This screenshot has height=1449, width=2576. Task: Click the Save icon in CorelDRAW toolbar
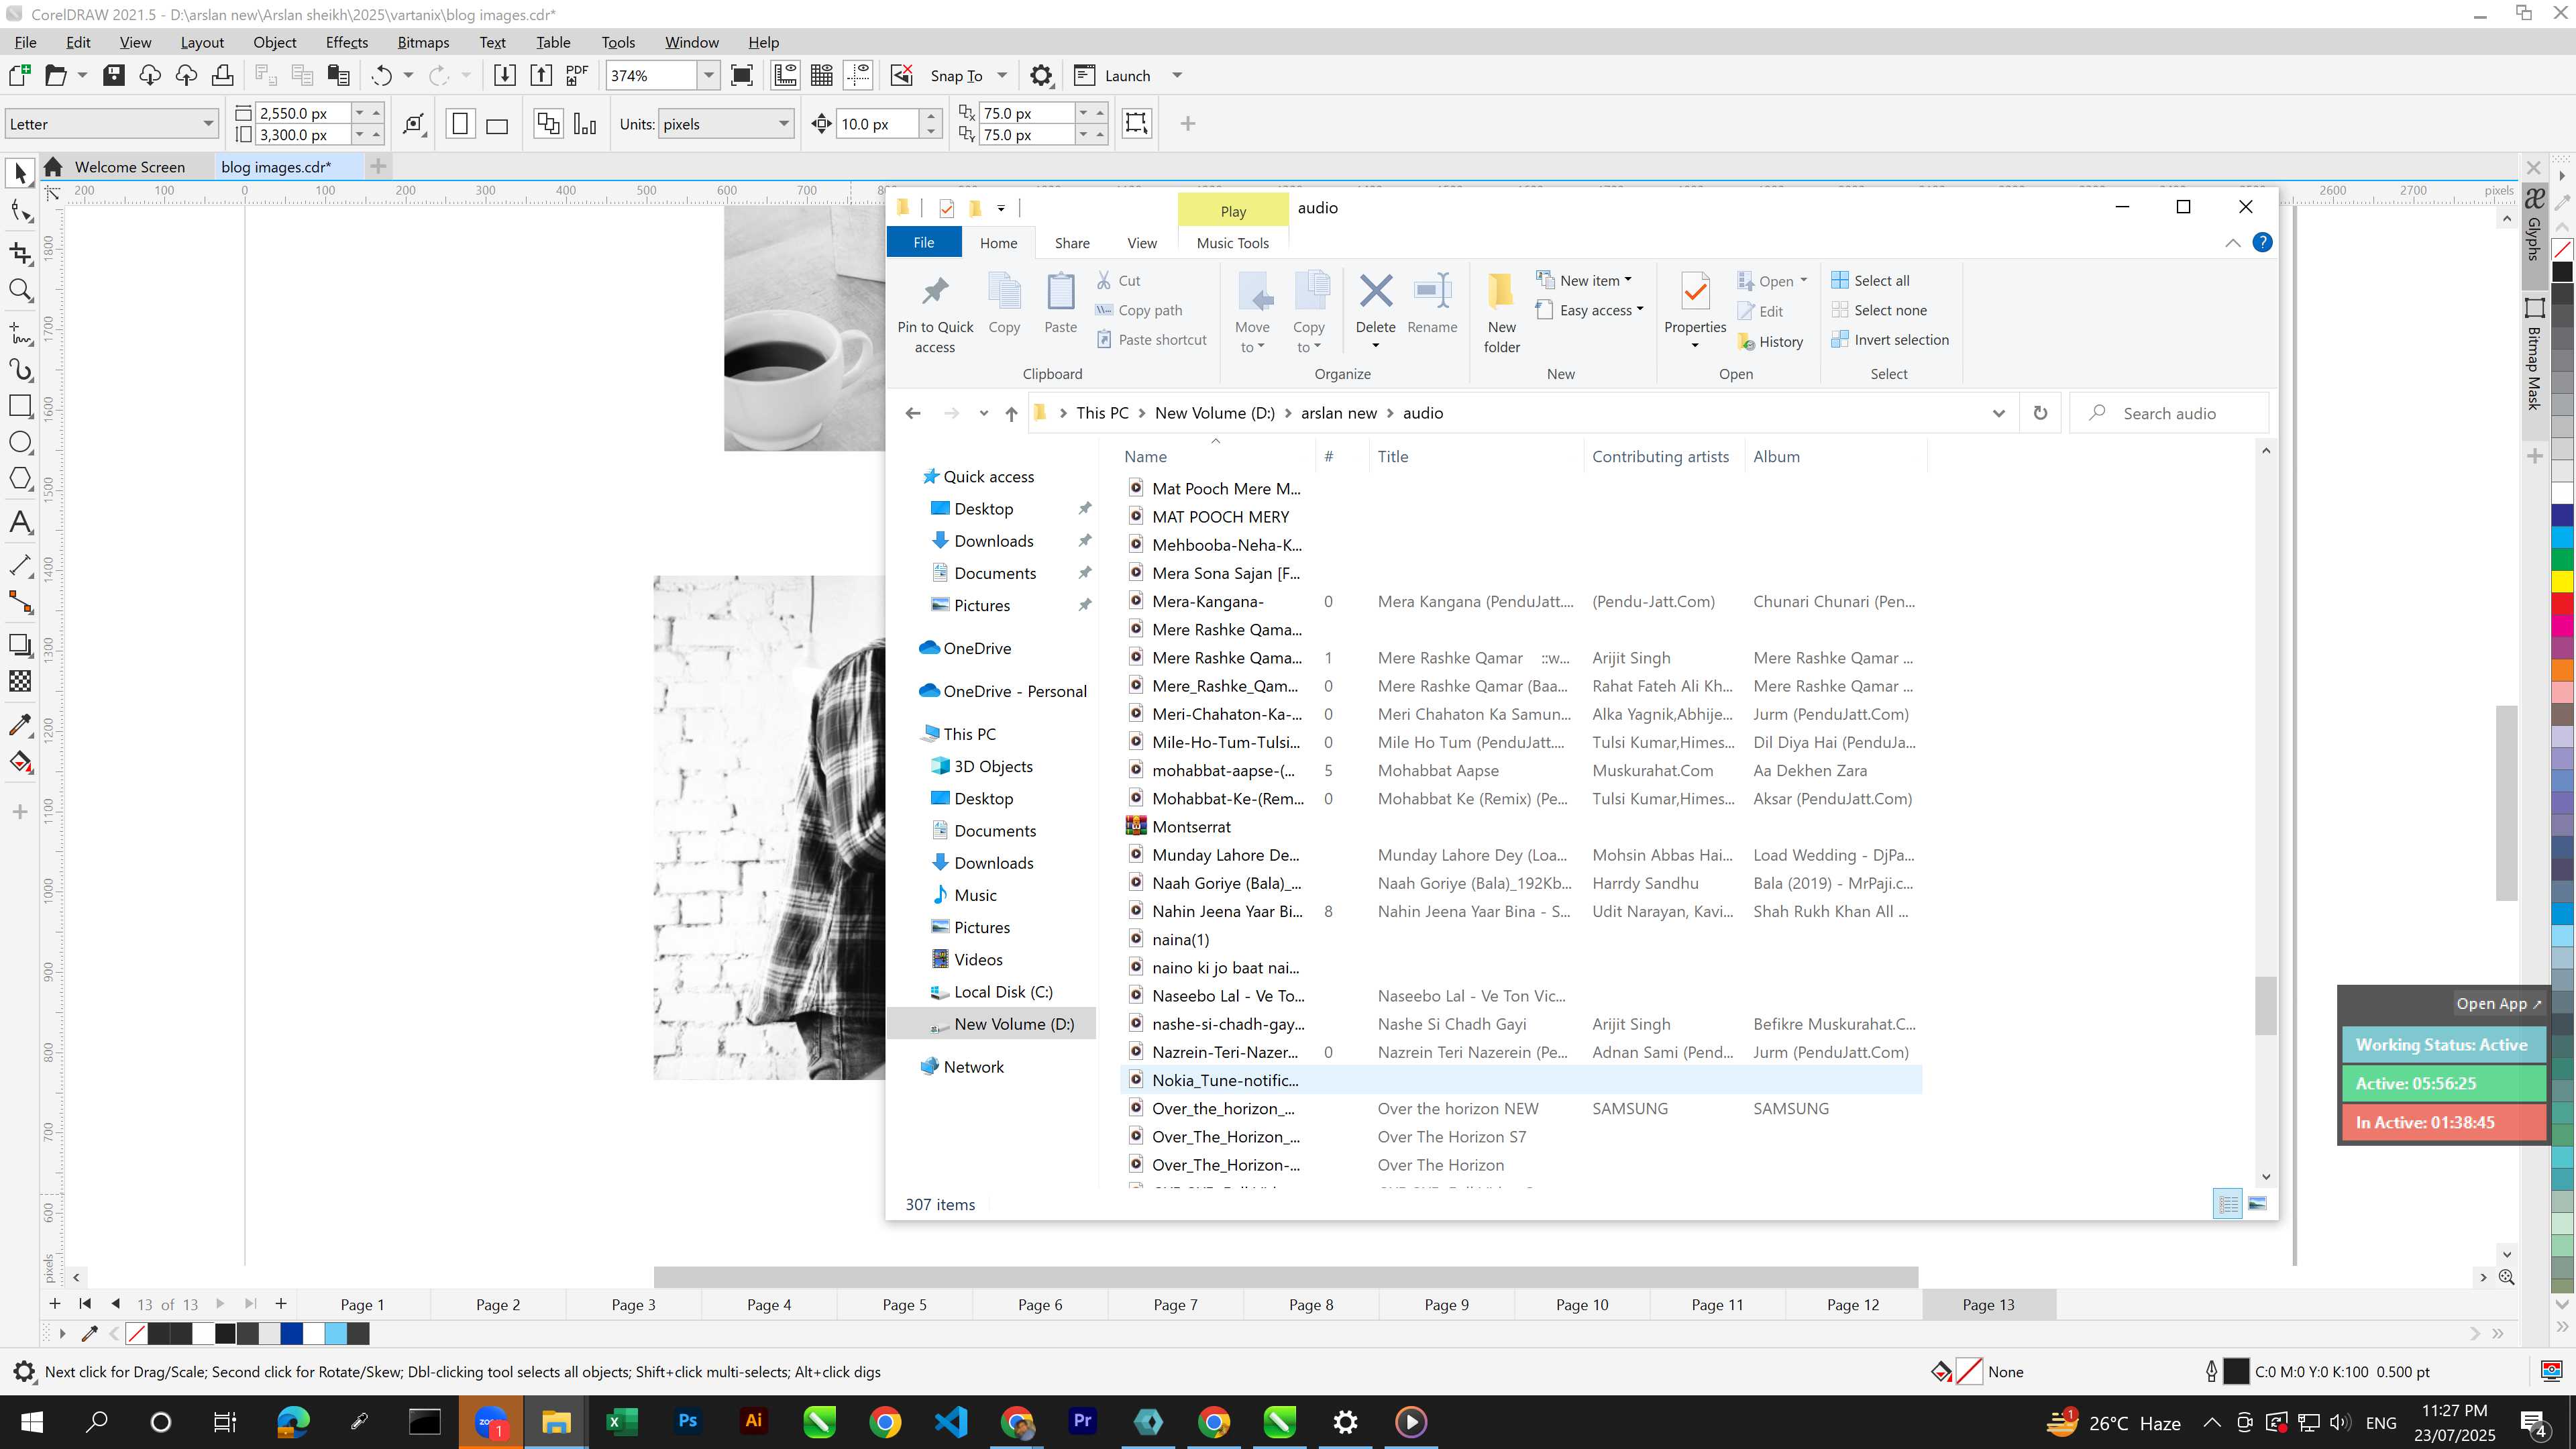(114, 75)
